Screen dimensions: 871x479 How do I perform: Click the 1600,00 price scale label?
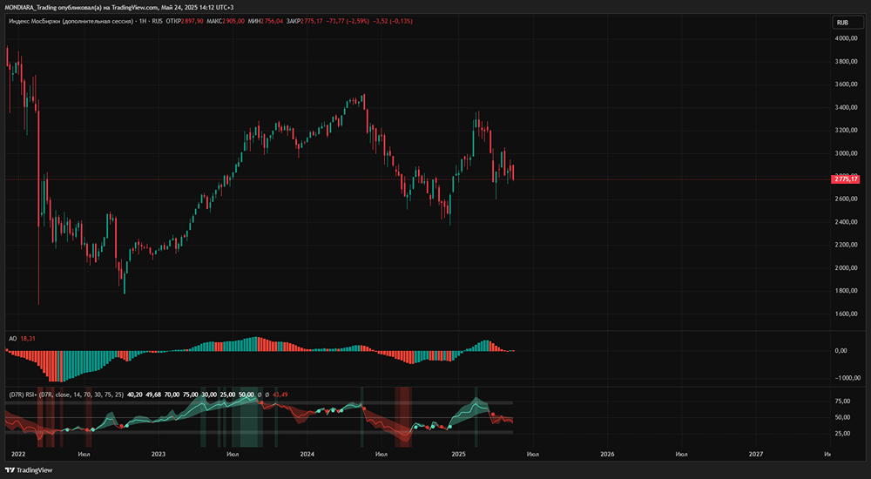(x=847, y=314)
